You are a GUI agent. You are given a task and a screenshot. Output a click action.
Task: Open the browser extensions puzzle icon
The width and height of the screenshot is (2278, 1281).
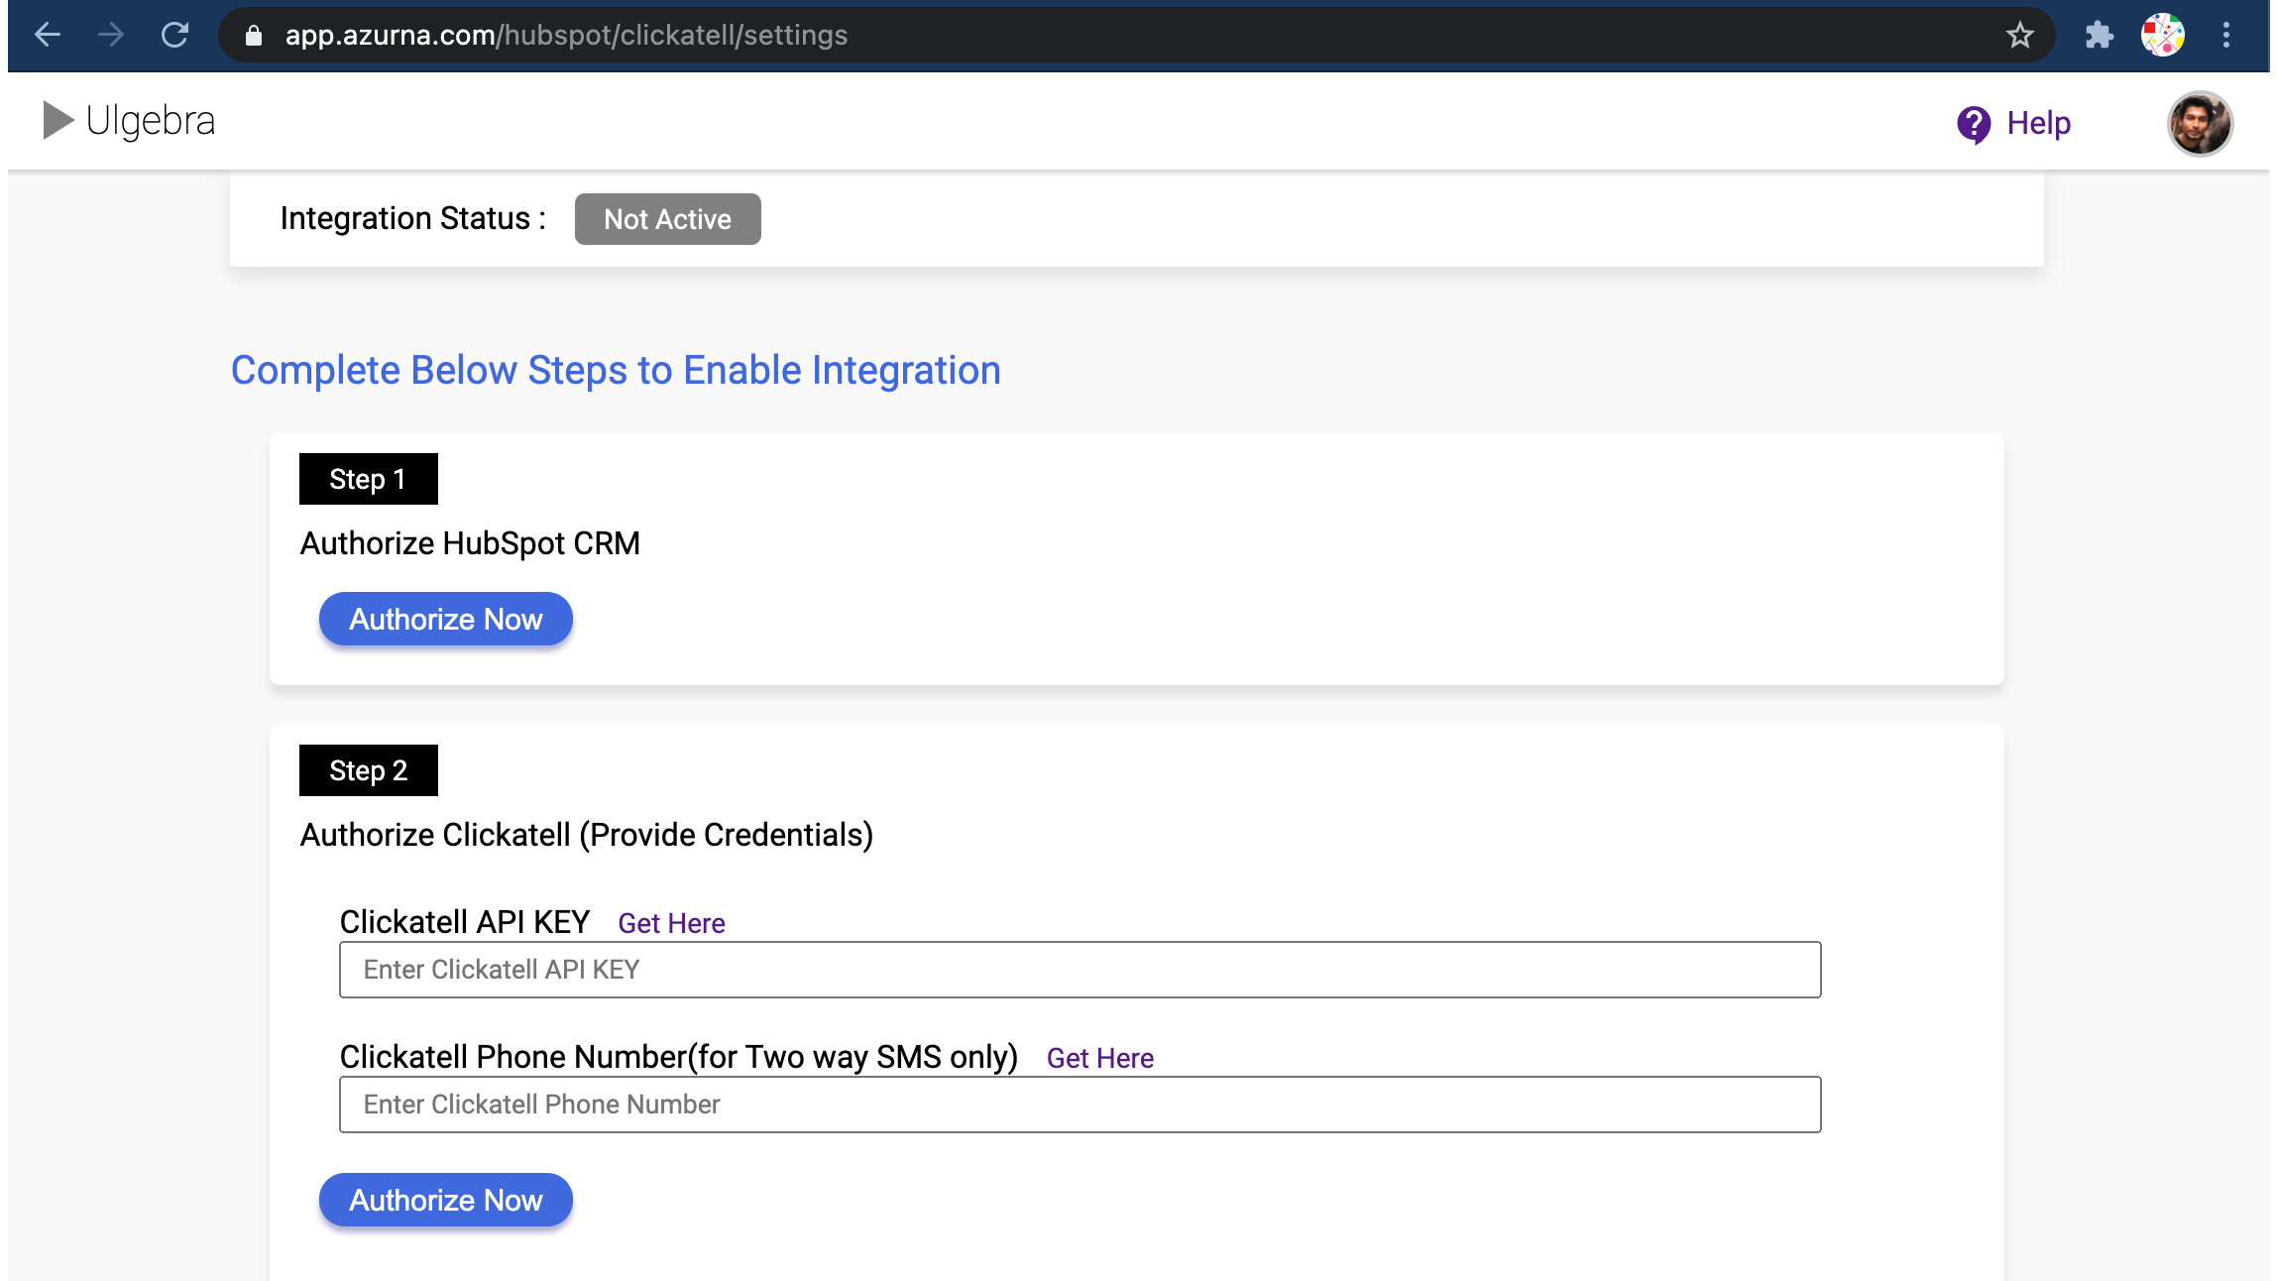pos(2099,36)
